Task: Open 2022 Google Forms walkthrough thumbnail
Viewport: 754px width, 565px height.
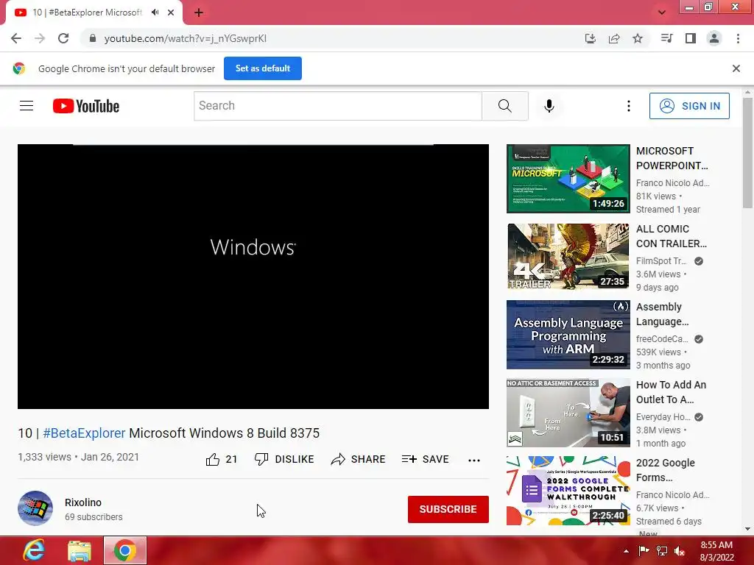Action: (568, 491)
